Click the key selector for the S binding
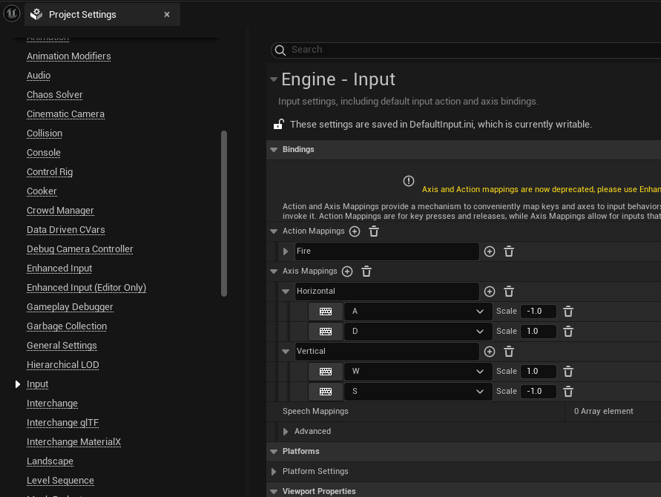 [x=326, y=392]
